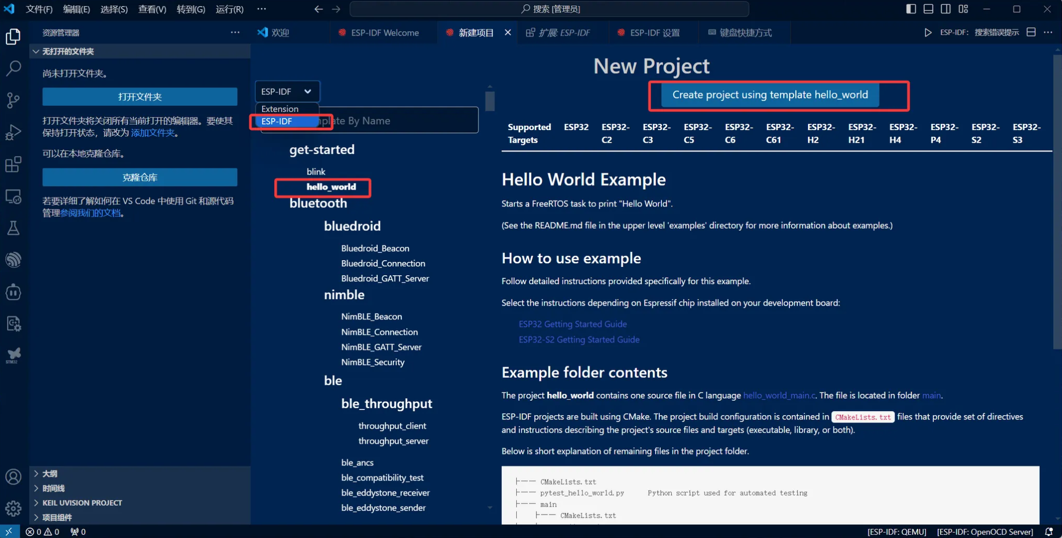Open the robot-shaped extension icon
Screen dimensions: 1062x538
13,292
